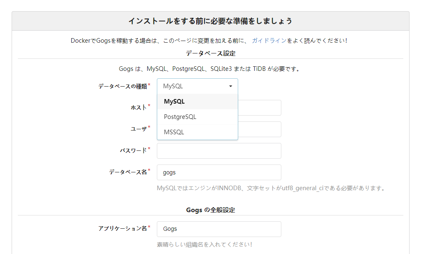Click the Gogs の全般設定 section heading
Screen dimensions: 422x254
(x=210, y=210)
